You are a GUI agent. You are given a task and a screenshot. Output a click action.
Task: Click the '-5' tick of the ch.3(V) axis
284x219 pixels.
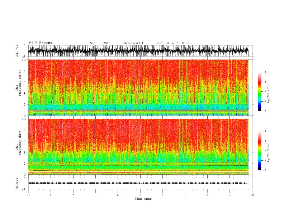tap(24, 189)
